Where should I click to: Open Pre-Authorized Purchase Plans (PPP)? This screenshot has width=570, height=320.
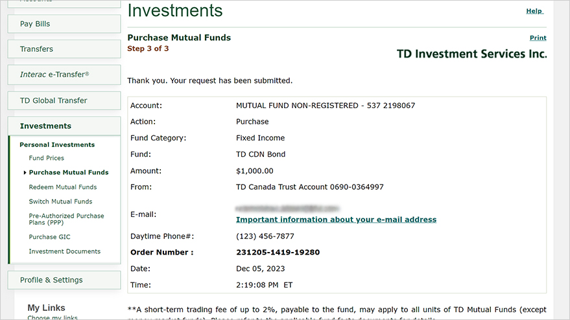pos(67,219)
